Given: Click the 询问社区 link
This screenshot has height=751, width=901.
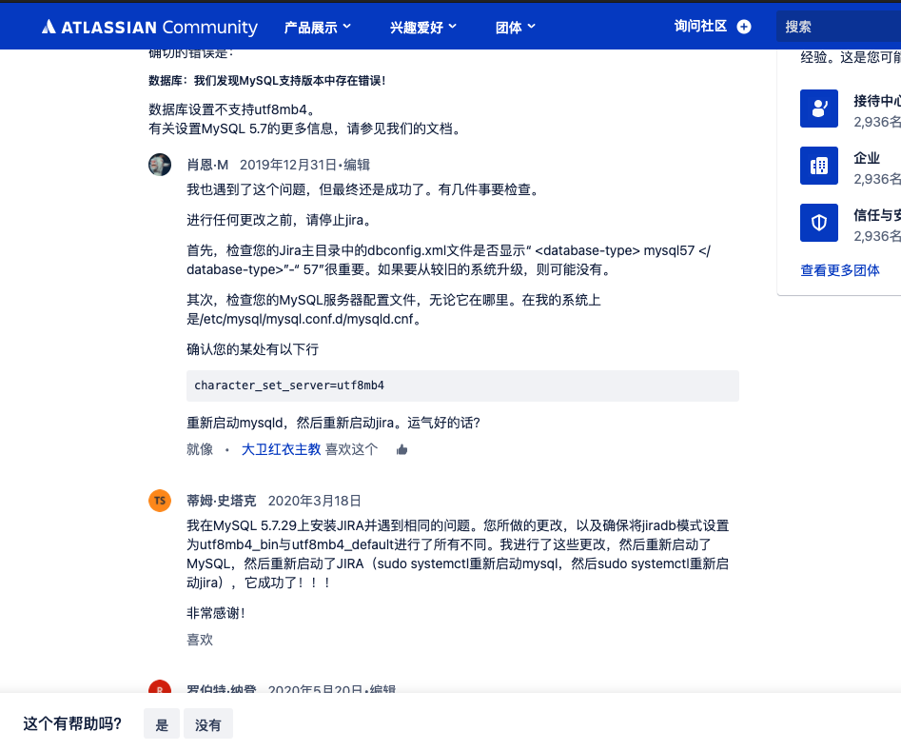Looking at the screenshot, I should (x=700, y=27).
